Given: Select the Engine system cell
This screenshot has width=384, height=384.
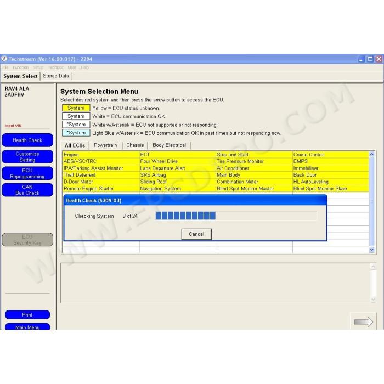Looking at the screenshot, I should (x=101, y=155).
